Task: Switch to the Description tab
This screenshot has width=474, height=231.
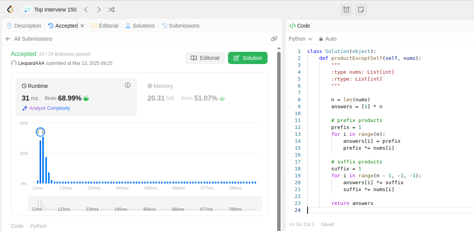Action: [24, 26]
